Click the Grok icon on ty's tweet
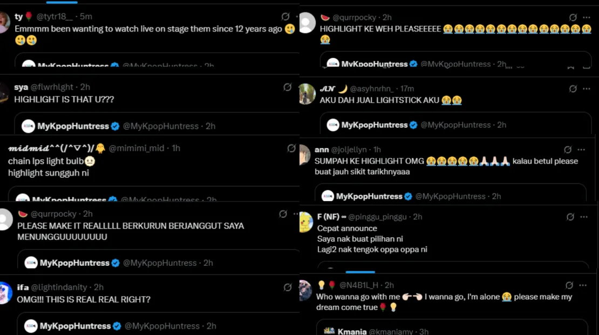599x335 pixels. pos(285,16)
